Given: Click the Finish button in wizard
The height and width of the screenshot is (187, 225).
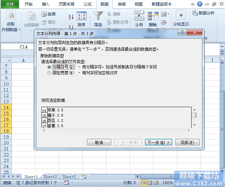Looking at the screenshot, I should 187,142.
